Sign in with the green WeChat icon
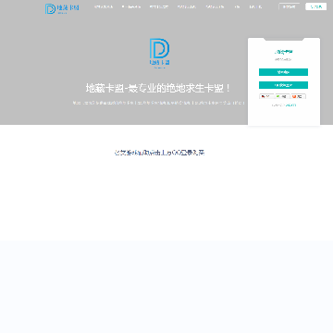Screen dimensions: 333x333 pos(283,96)
